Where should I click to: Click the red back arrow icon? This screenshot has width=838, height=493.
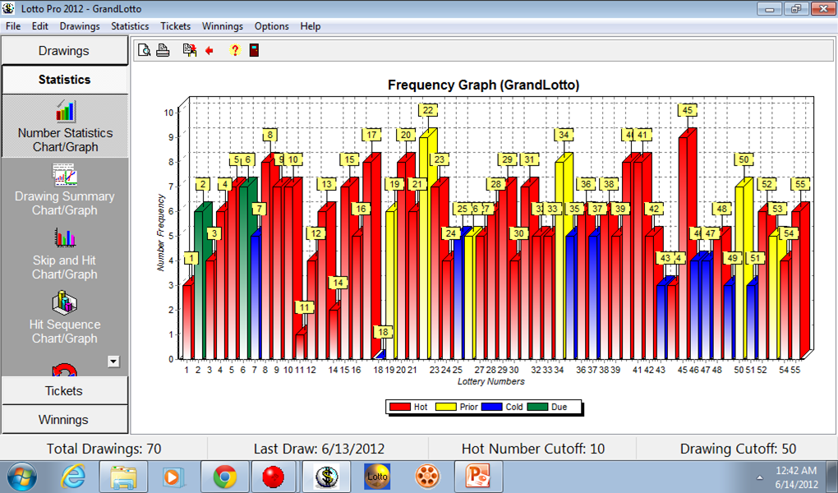click(209, 51)
